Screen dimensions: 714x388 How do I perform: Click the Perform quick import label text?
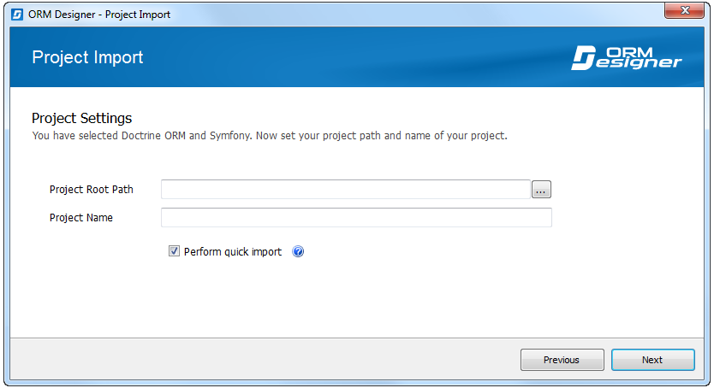[x=233, y=252]
